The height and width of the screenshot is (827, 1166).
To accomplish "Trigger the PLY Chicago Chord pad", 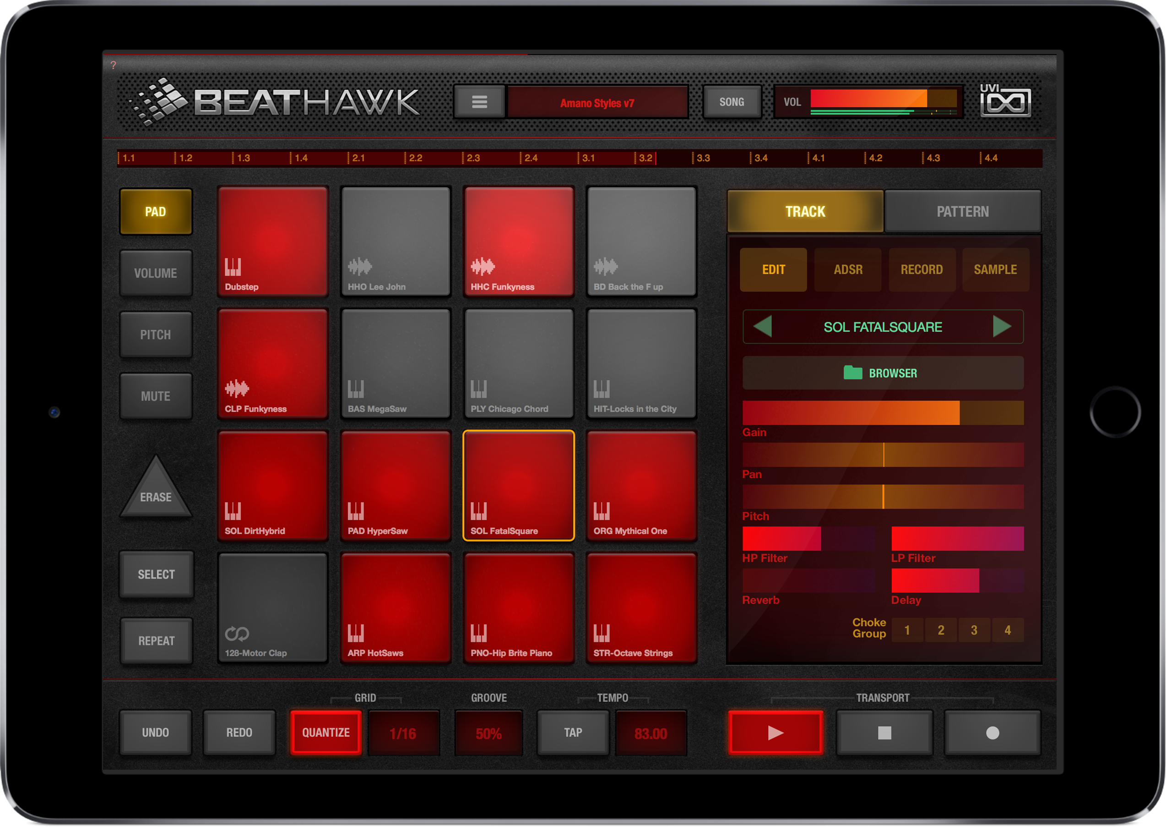I will click(518, 364).
